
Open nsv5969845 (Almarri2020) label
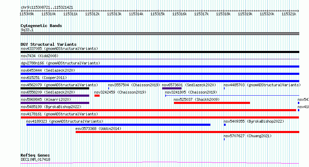tap(46, 99)
